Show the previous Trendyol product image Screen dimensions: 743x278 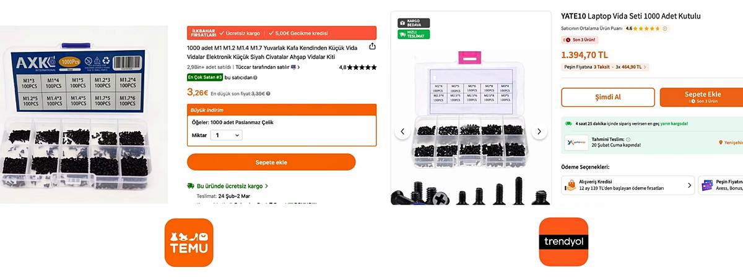point(402,132)
